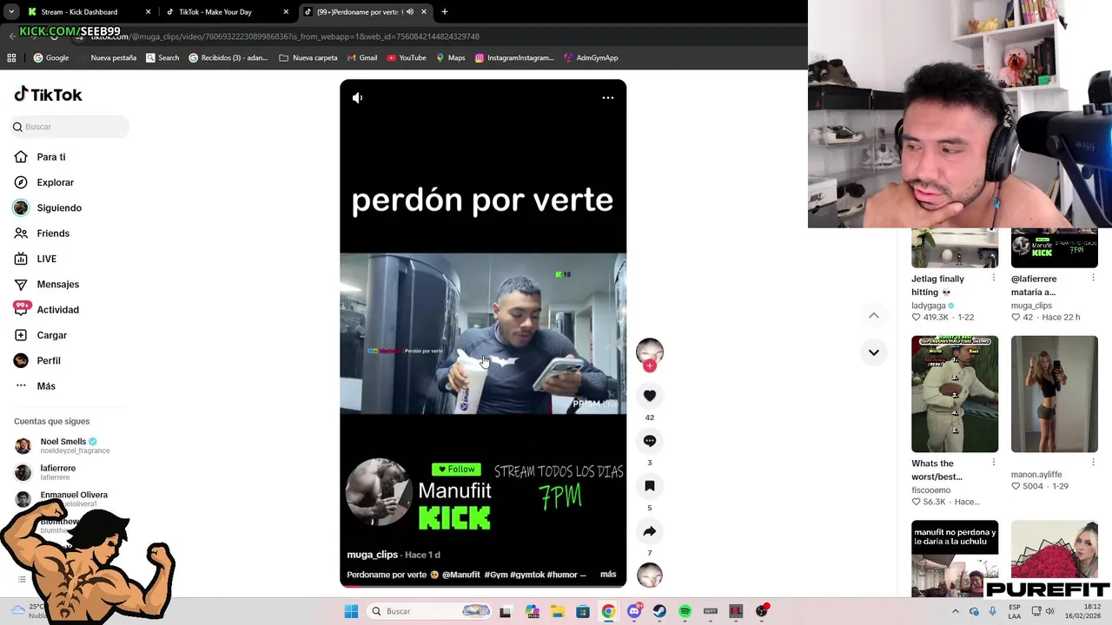The width and height of the screenshot is (1112, 625).
Task: Like the video with the heart icon
Action: pyautogui.click(x=650, y=396)
